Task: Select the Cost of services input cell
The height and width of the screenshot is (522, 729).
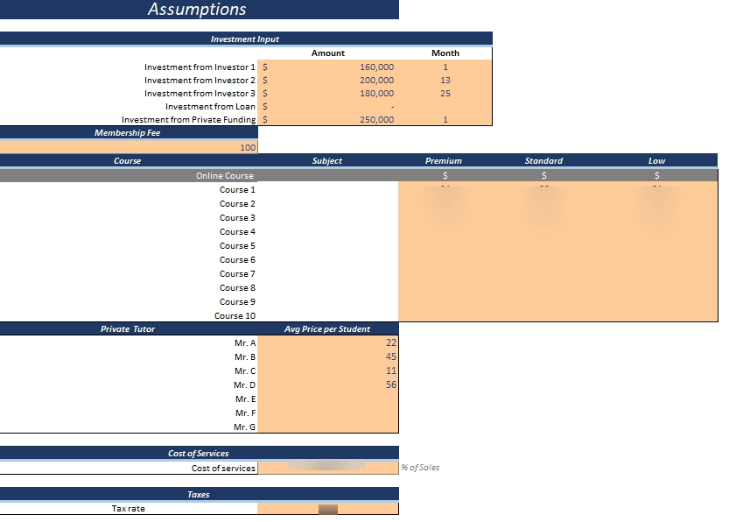Action: [x=328, y=468]
